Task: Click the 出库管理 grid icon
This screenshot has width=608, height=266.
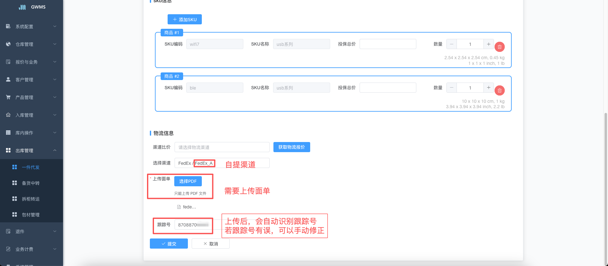Action: 8,150
